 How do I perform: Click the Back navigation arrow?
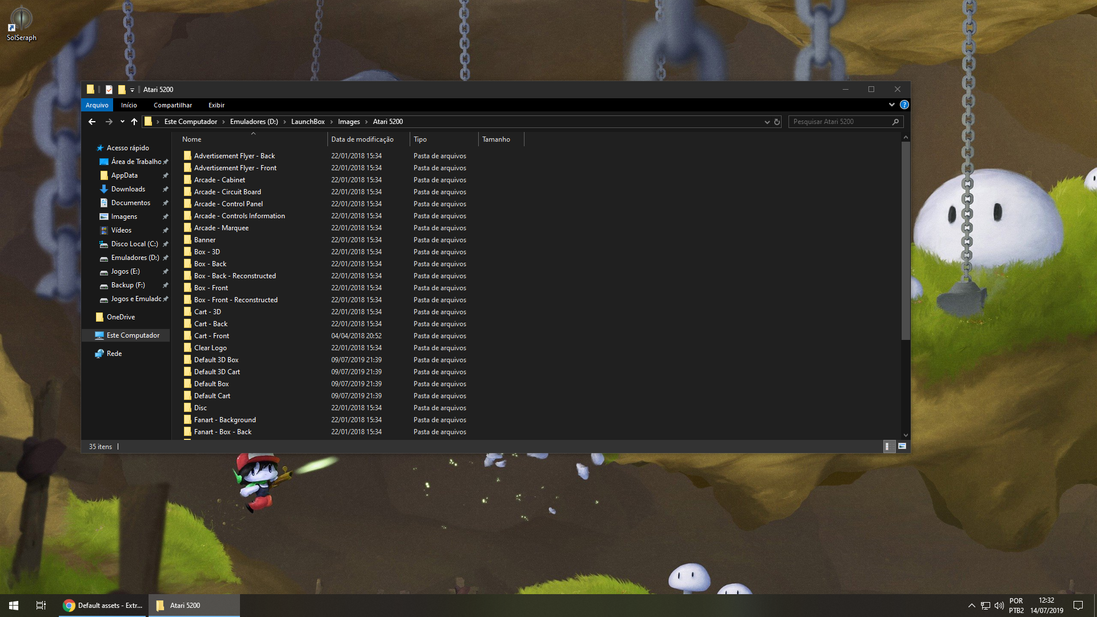pyautogui.click(x=92, y=122)
